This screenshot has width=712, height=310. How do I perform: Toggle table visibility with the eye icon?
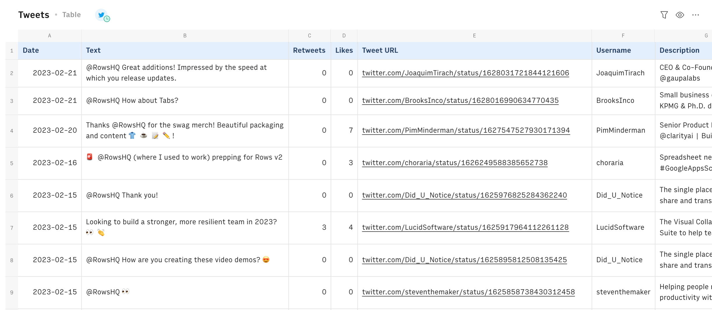[680, 15]
